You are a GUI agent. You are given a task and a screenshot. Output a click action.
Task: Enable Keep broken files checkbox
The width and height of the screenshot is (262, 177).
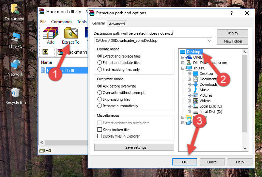[x=99, y=130]
